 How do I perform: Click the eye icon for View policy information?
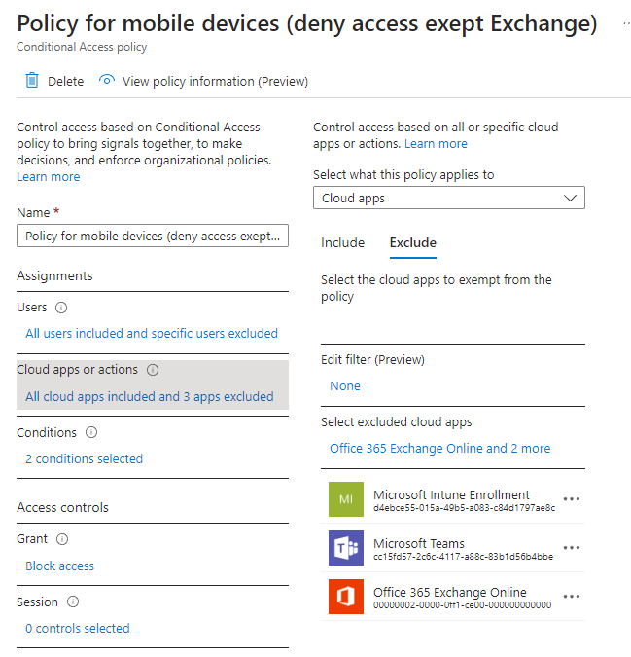[107, 80]
